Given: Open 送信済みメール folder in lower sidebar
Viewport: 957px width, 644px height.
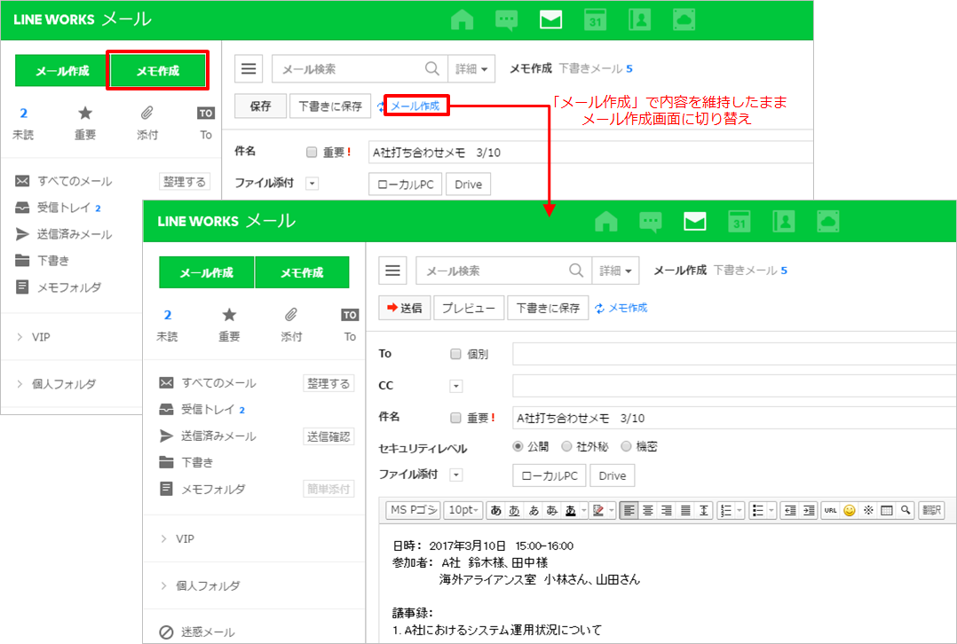Looking at the screenshot, I should [x=218, y=436].
